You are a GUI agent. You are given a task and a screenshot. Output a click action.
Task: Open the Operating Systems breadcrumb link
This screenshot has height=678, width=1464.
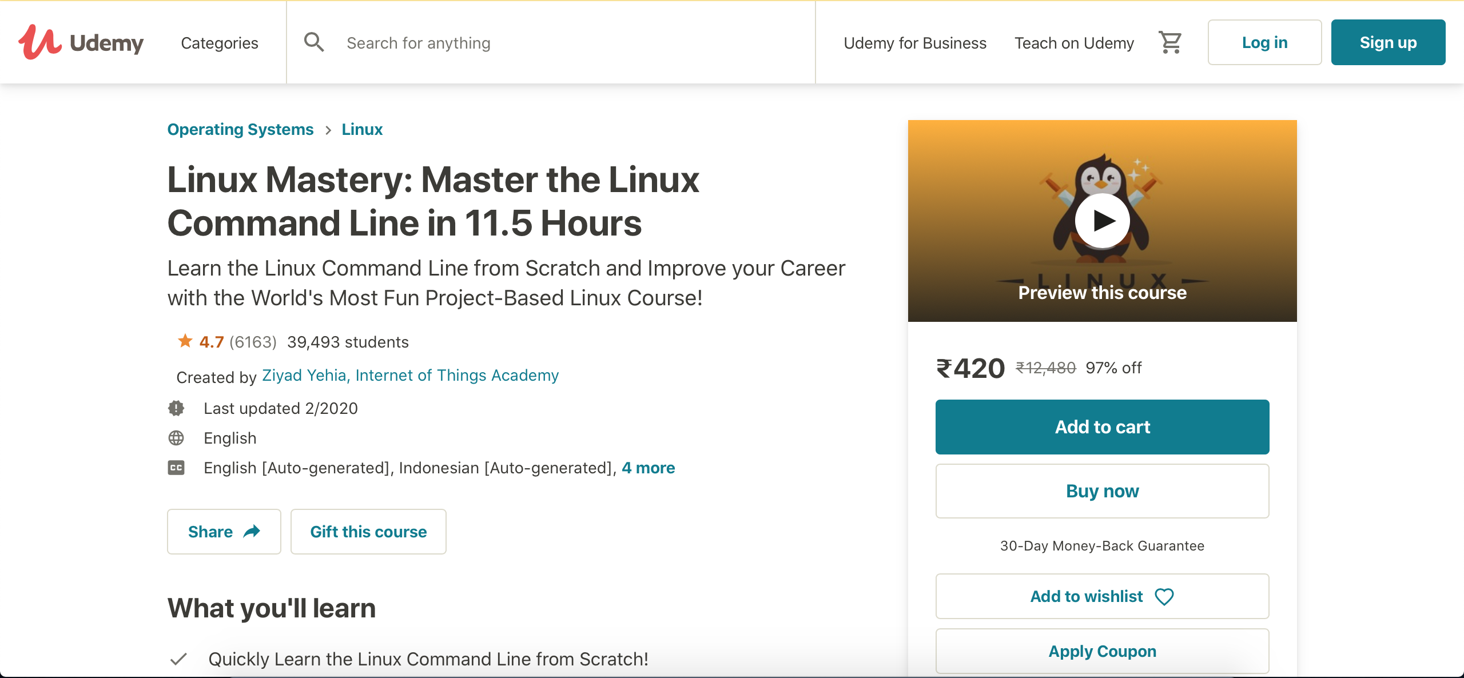[x=241, y=129]
